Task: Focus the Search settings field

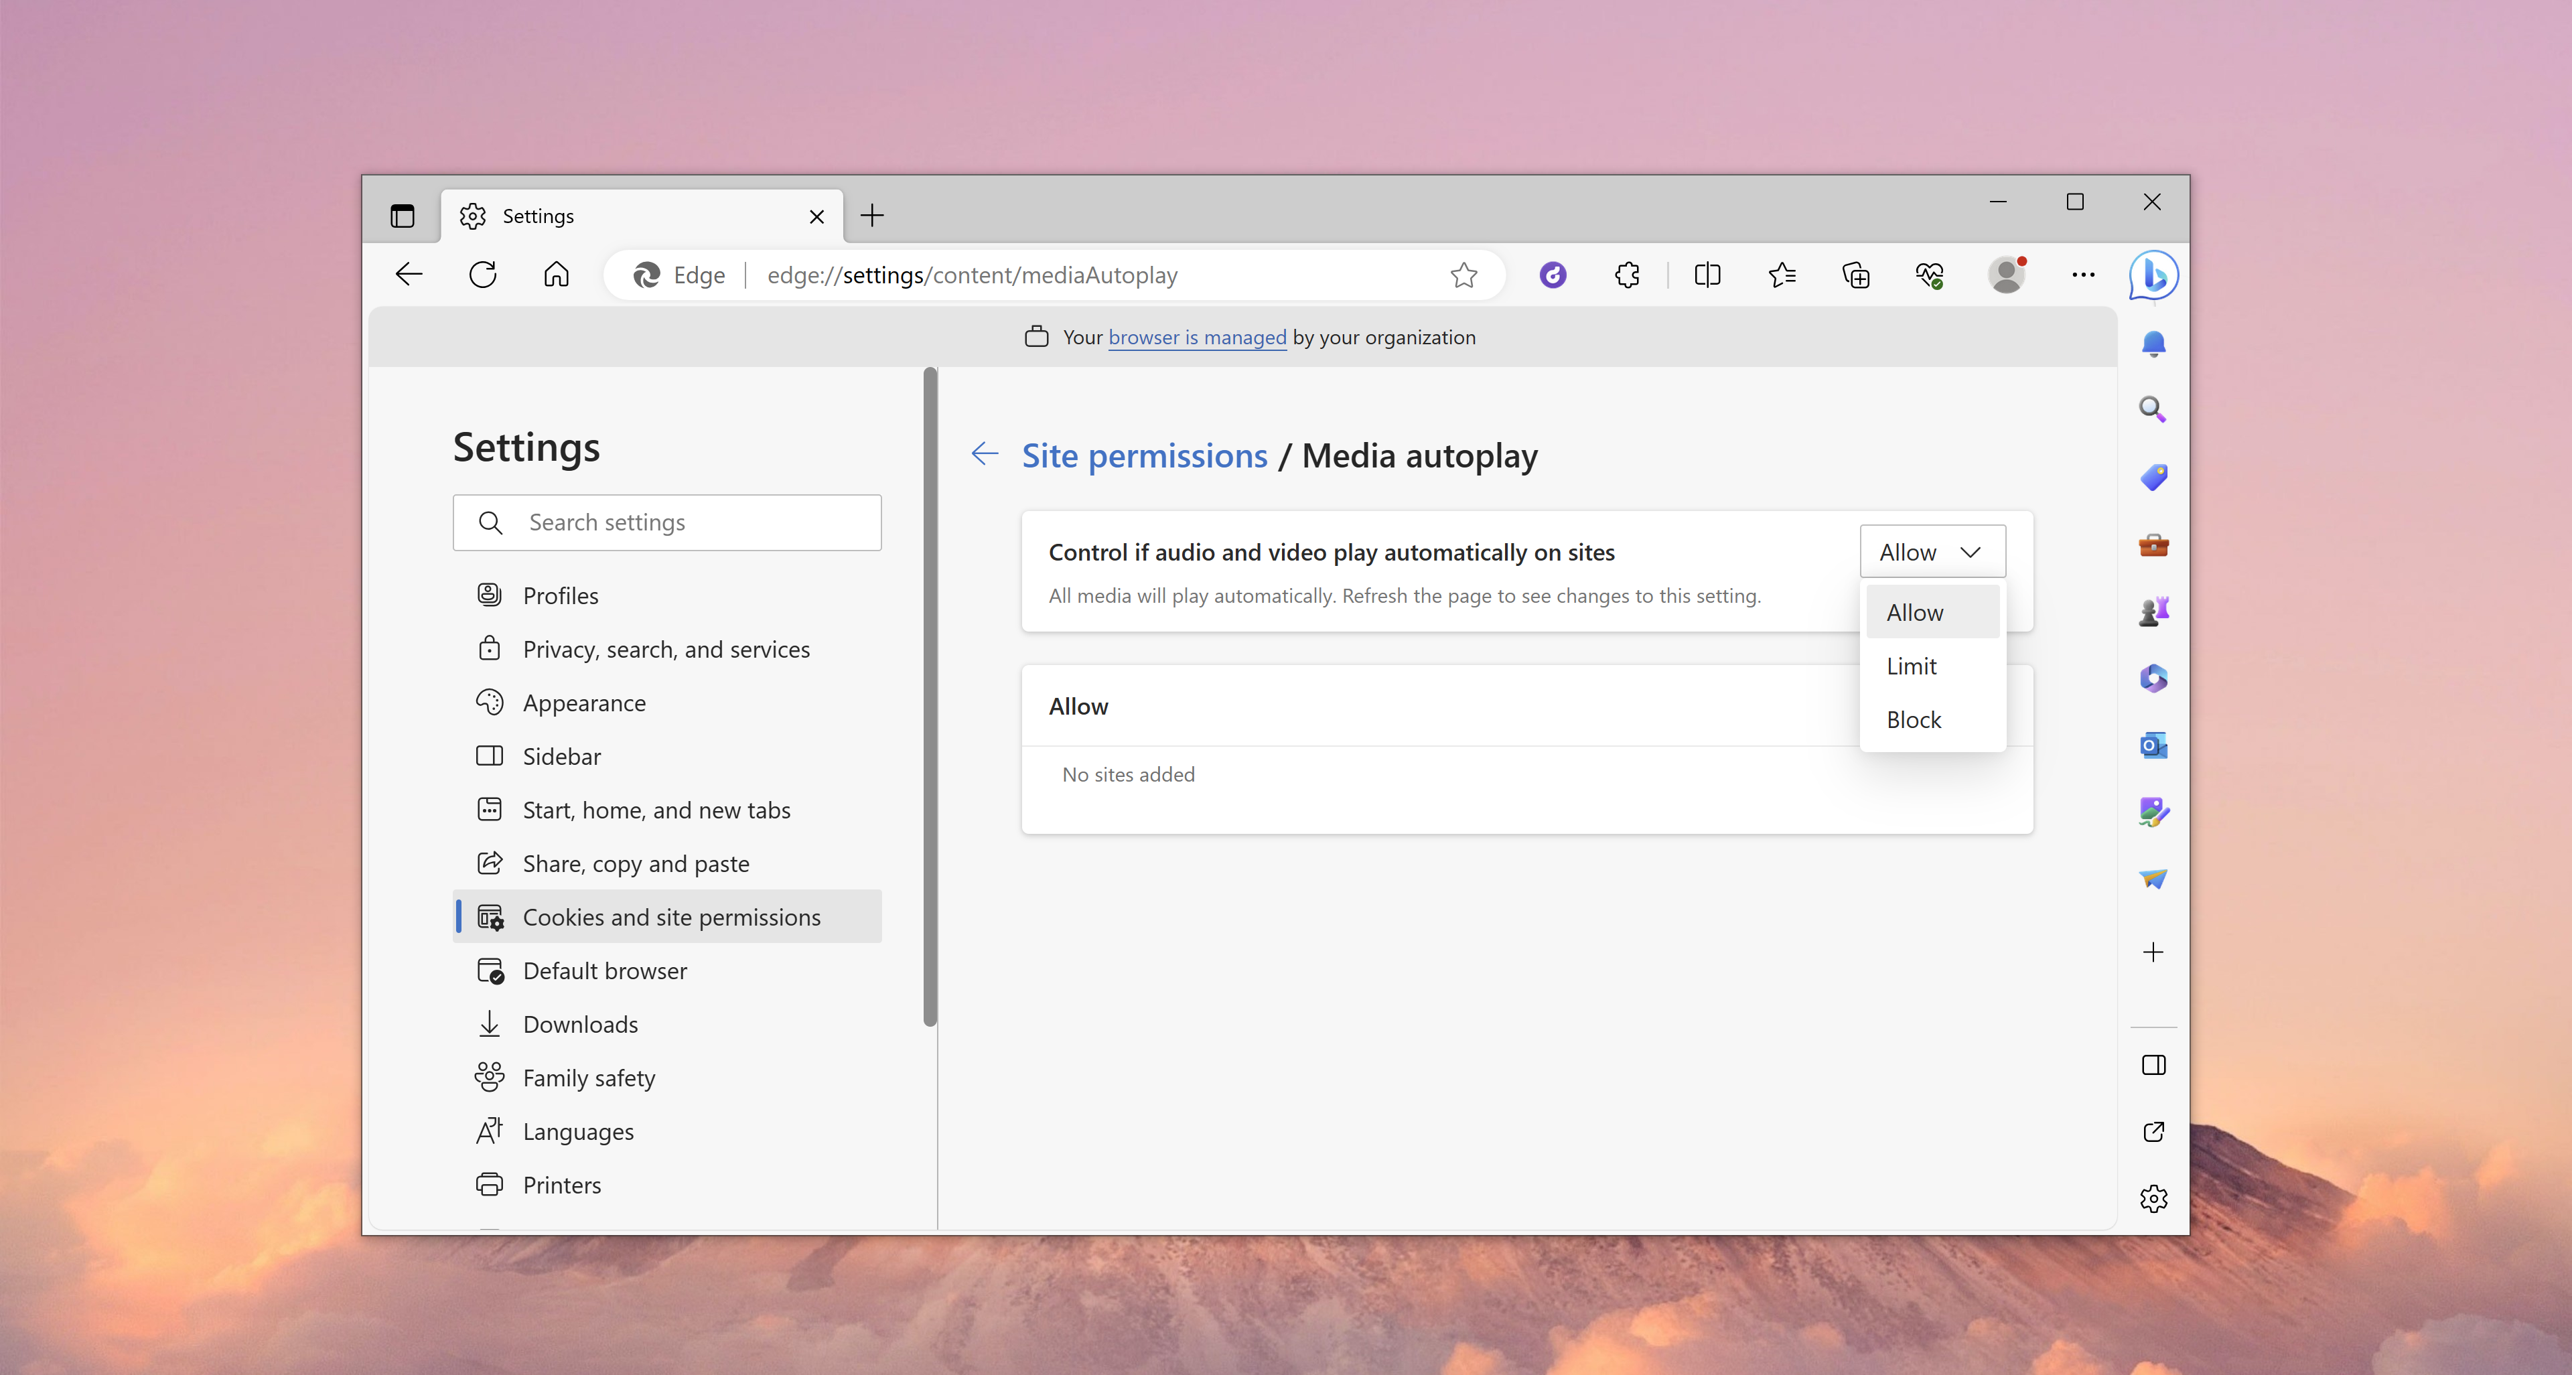Action: [689, 522]
